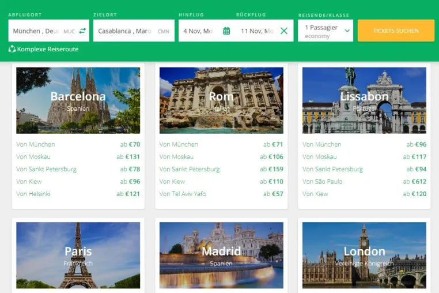Click price ab €71 for Rom
Viewport: 439px width, 293px height.
[273, 144]
